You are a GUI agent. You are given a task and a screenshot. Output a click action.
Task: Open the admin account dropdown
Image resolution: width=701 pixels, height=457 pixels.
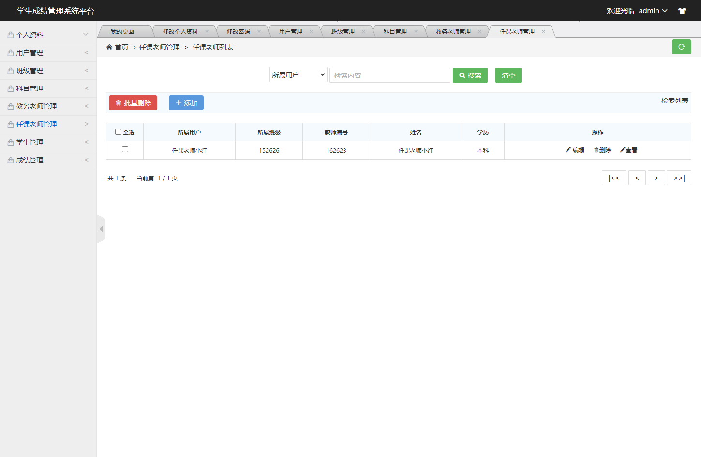pos(652,10)
